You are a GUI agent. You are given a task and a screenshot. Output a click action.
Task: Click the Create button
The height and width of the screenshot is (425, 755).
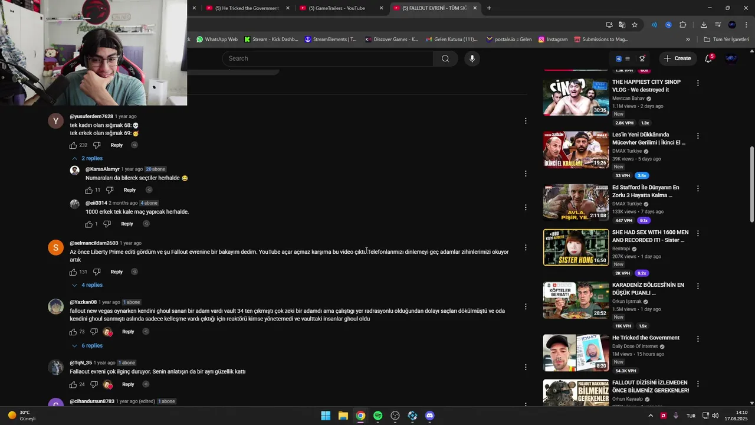677,58
